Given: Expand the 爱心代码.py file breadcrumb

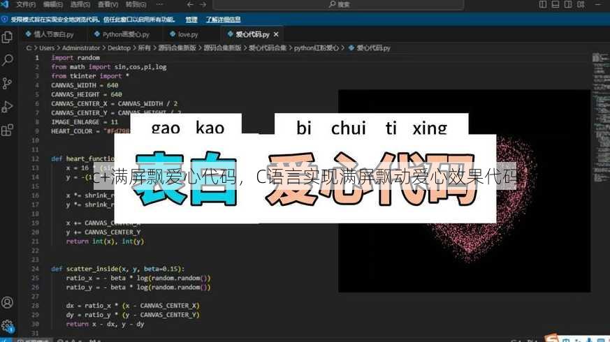Looking at the screenshot, I should click(369, 47).
